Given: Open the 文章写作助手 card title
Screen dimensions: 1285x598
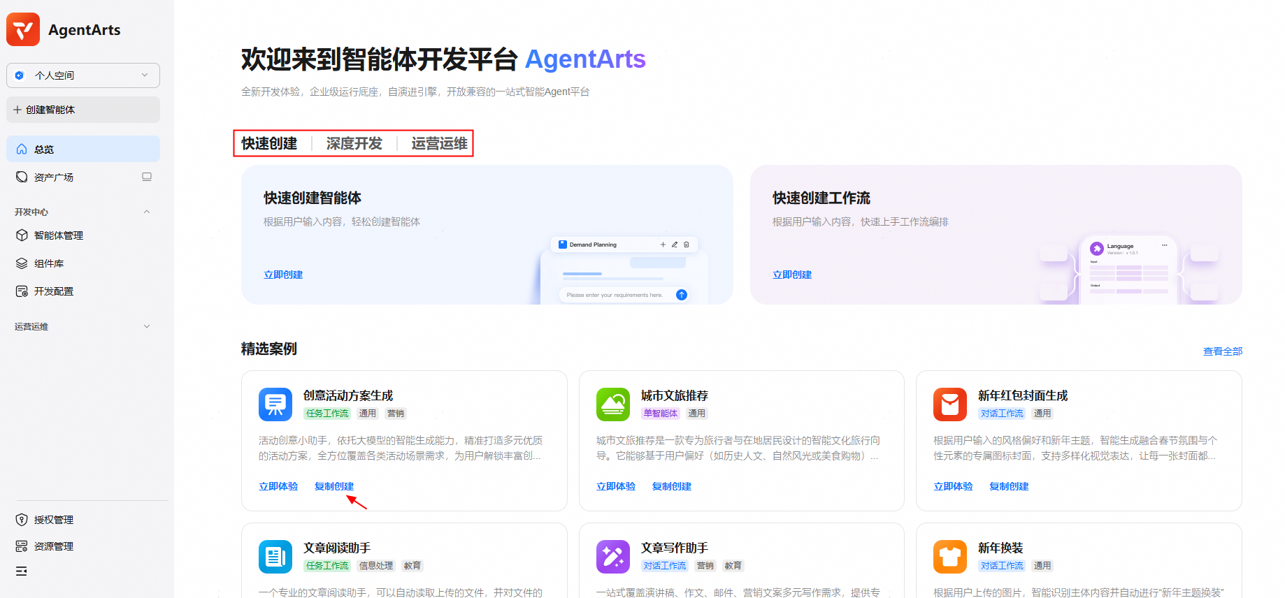Looking at the screenshot, I should [675, 548].
